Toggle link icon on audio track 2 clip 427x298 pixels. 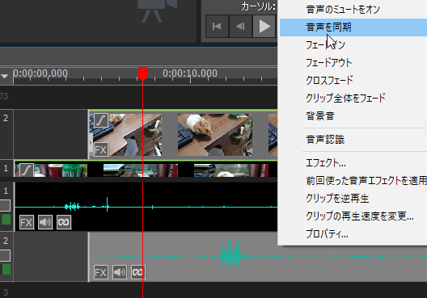pos(138,272)
